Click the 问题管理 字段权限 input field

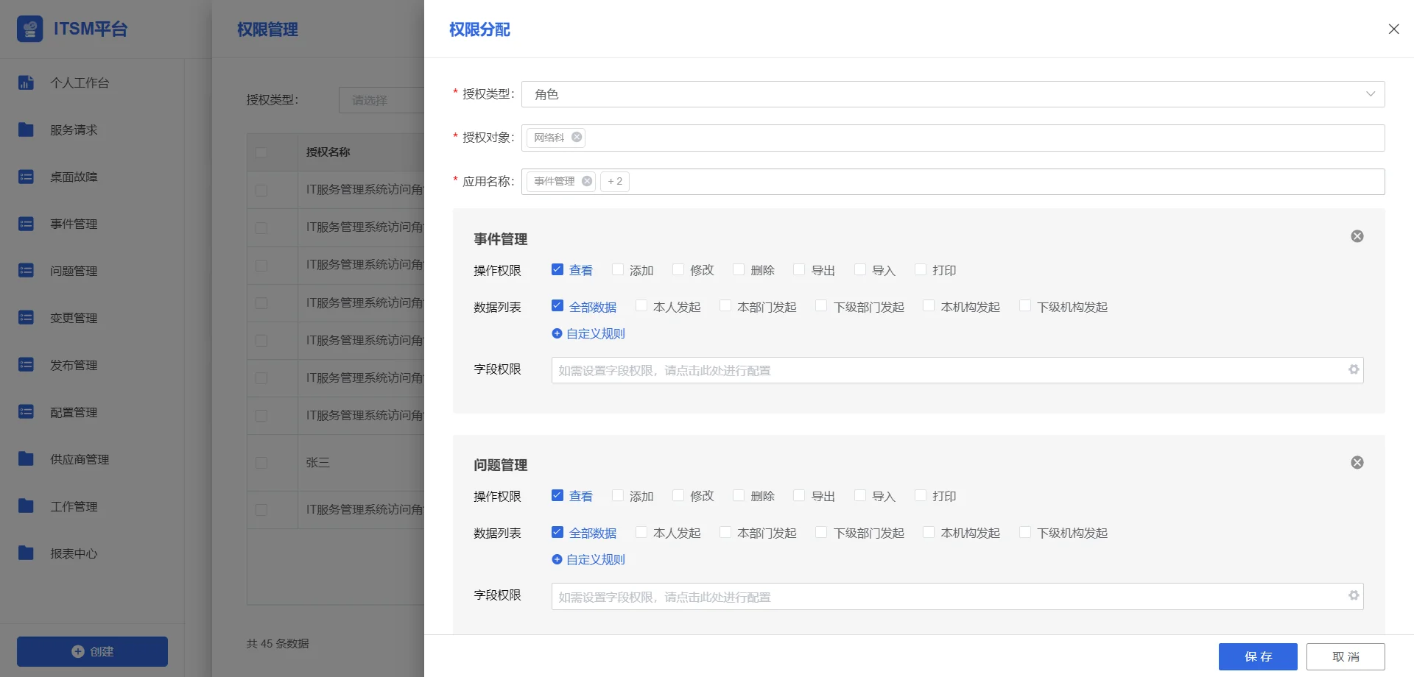[x=957, y=596]
